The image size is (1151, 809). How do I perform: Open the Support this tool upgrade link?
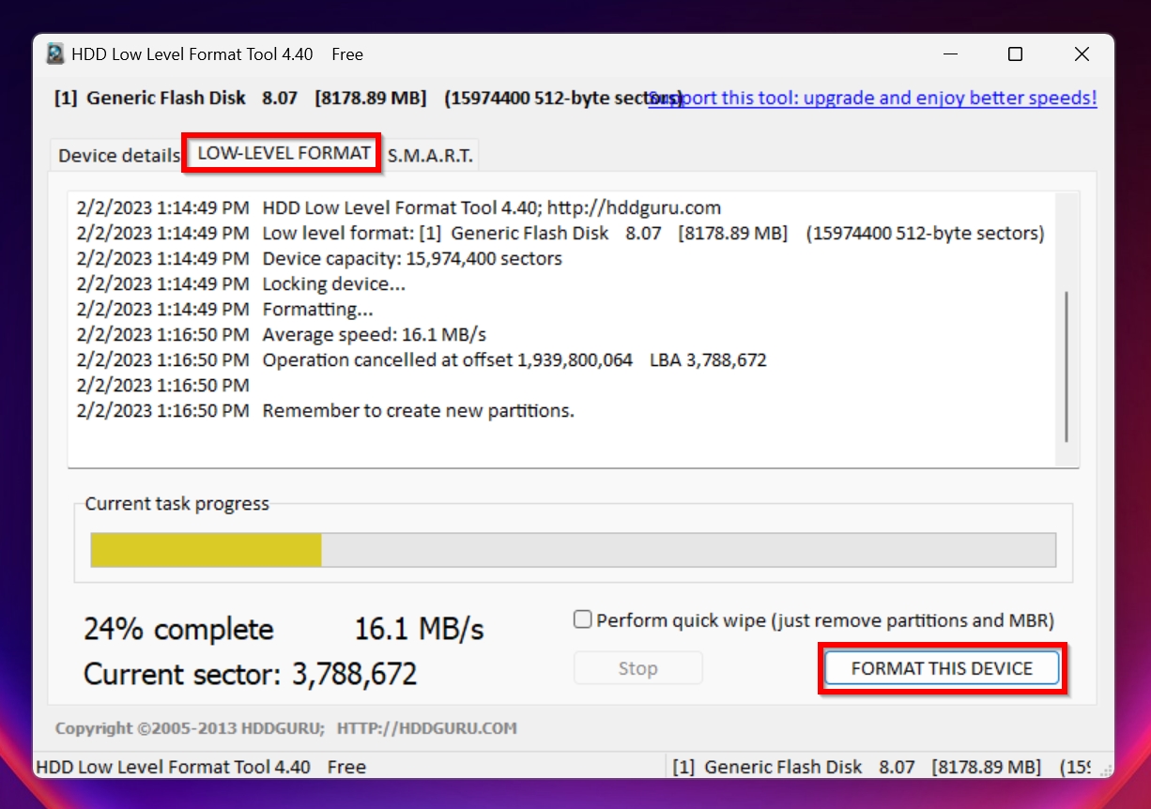pyautogui.click(x=872, y=98)
